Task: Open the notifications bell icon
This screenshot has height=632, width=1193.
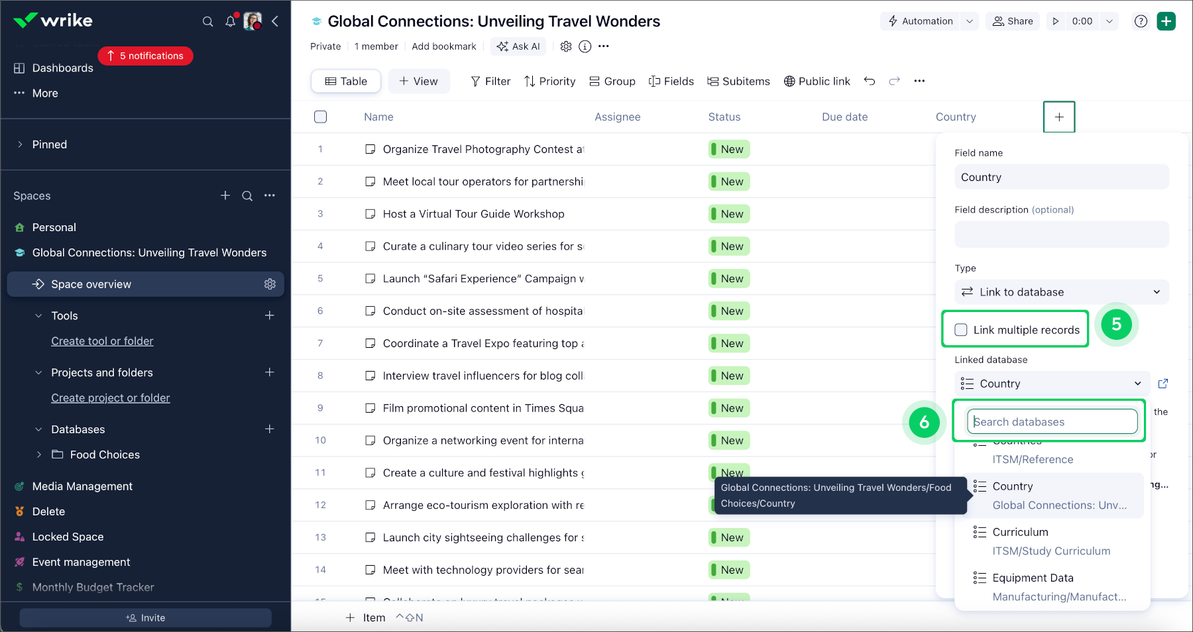Action: 230,21
